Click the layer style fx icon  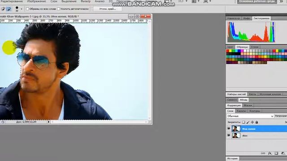coord(270,153)
